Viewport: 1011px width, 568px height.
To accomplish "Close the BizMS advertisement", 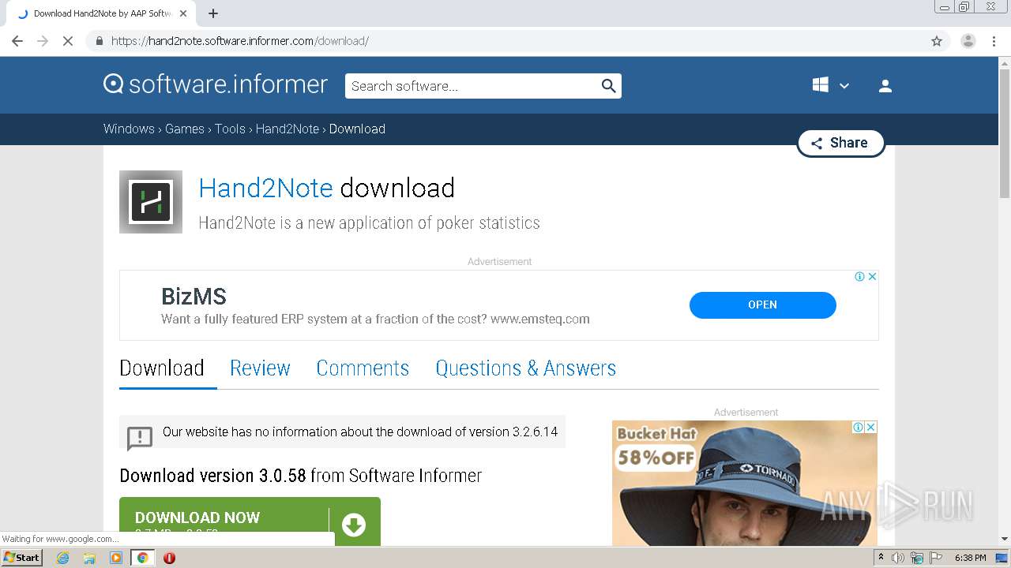I will [872, 276].
